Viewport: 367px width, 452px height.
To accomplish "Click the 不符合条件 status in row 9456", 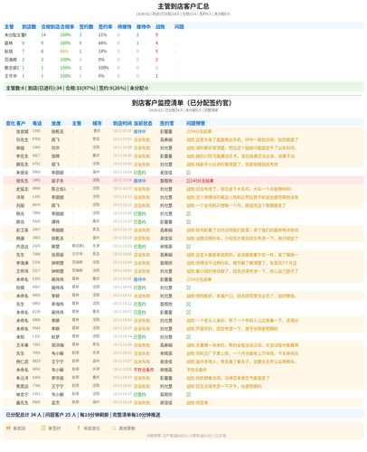I will coord(144,370).
